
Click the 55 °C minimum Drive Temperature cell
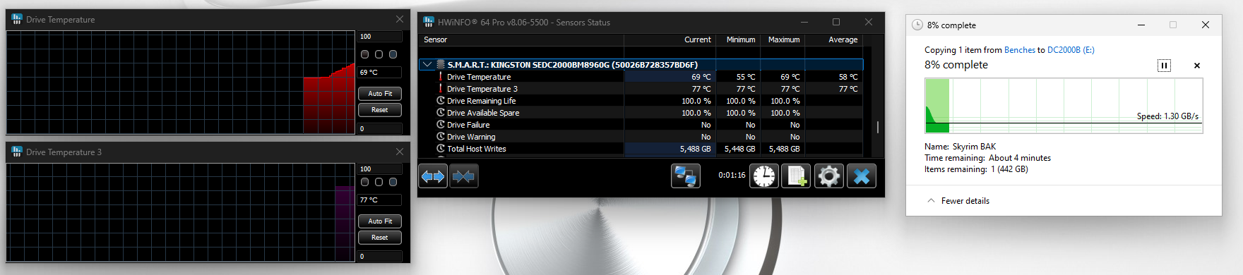coord(745,77)
